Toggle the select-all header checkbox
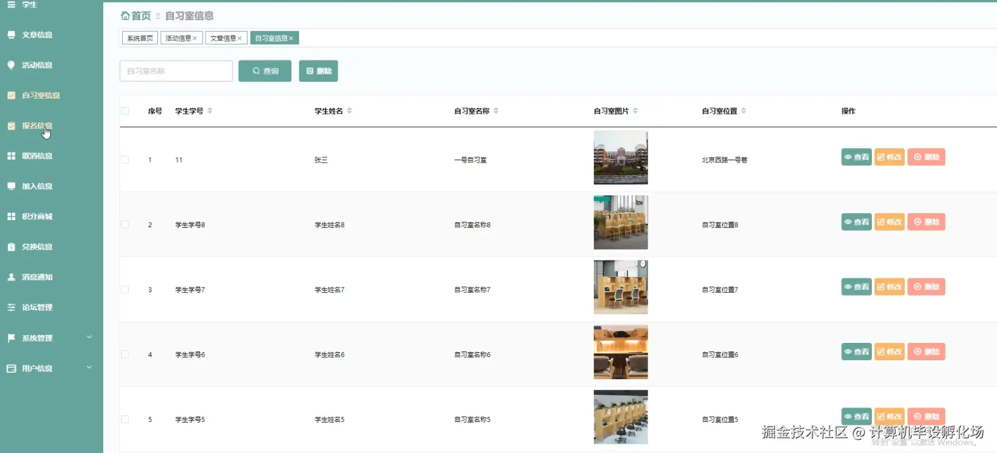The image size is (997, 453). click(x=125, y=111)
